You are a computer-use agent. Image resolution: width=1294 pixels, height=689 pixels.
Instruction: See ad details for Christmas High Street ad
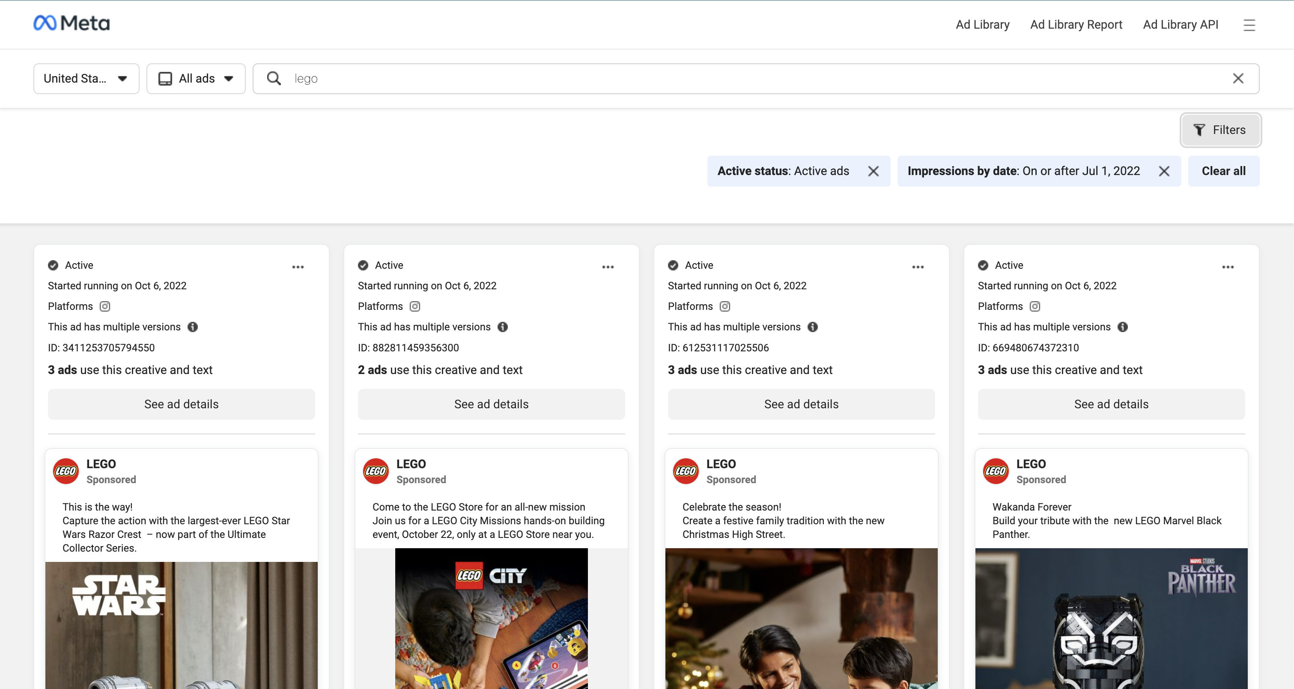click(x=801, y=404)
